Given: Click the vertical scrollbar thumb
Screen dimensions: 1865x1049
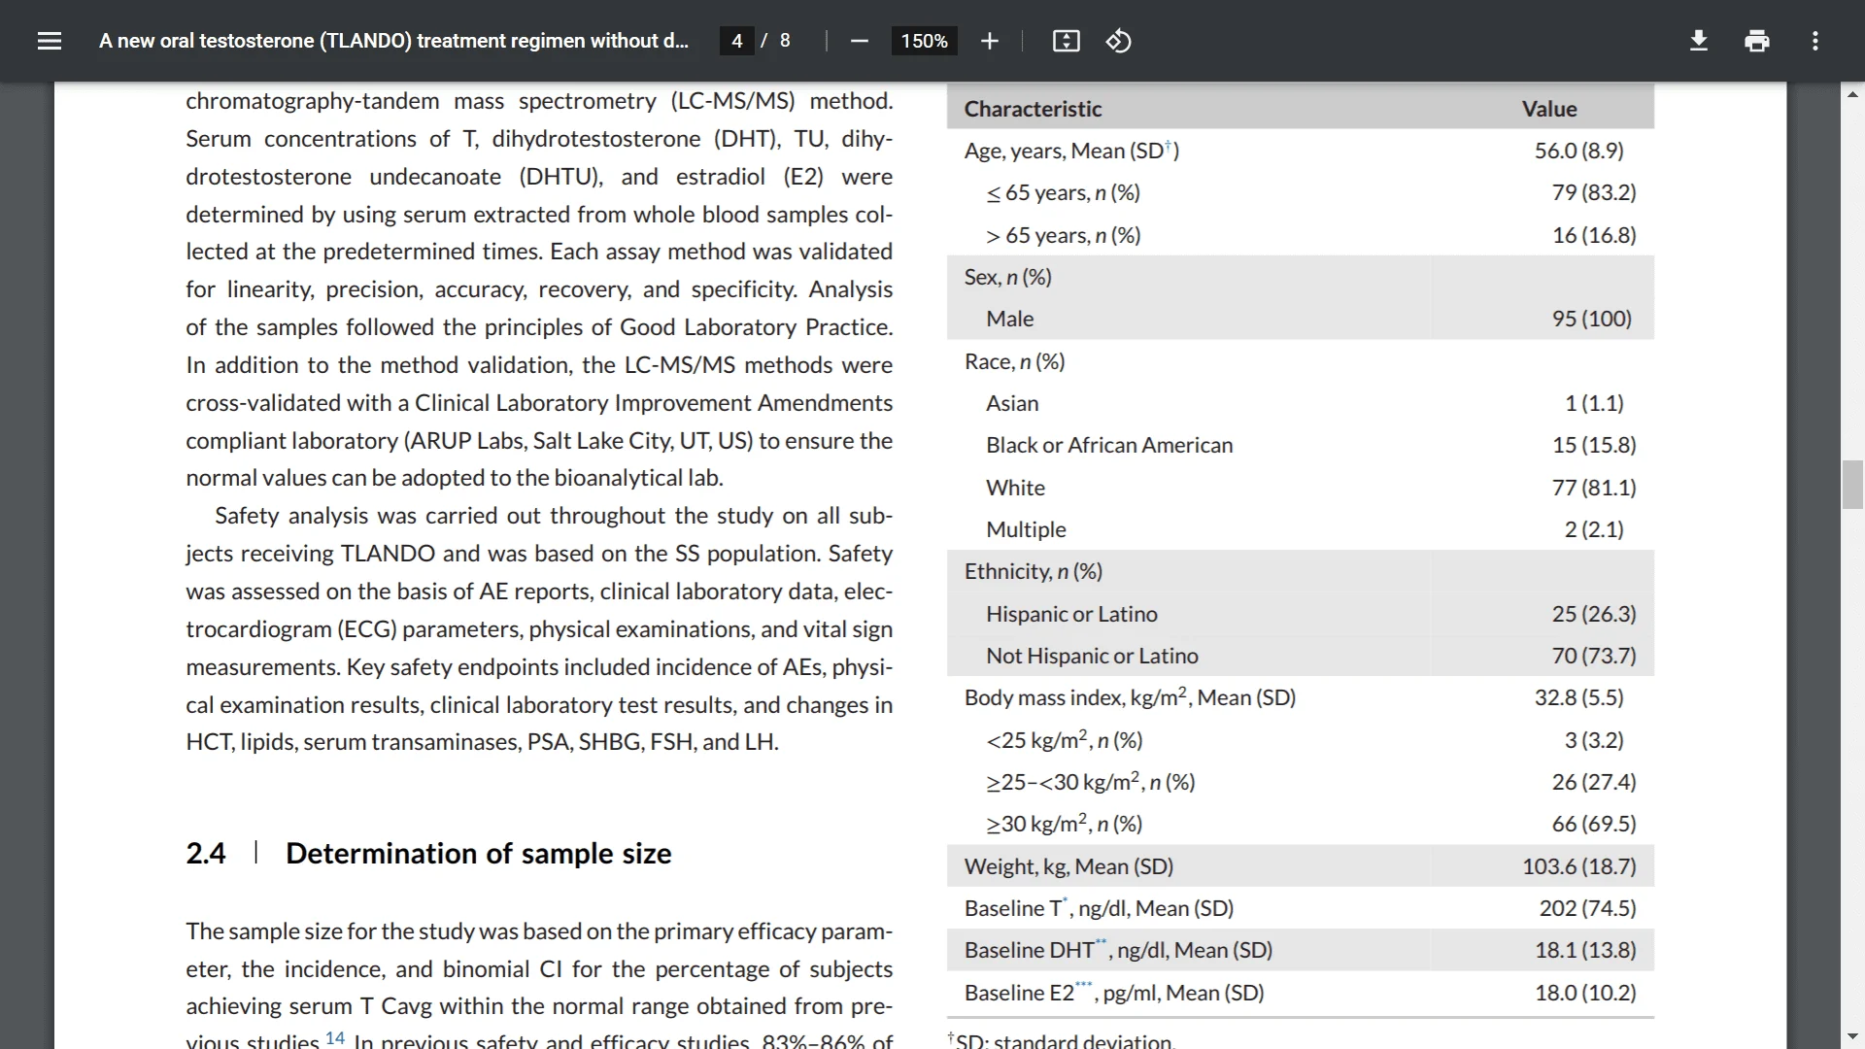Looking at the screenshot, I should click(1852, 486).
